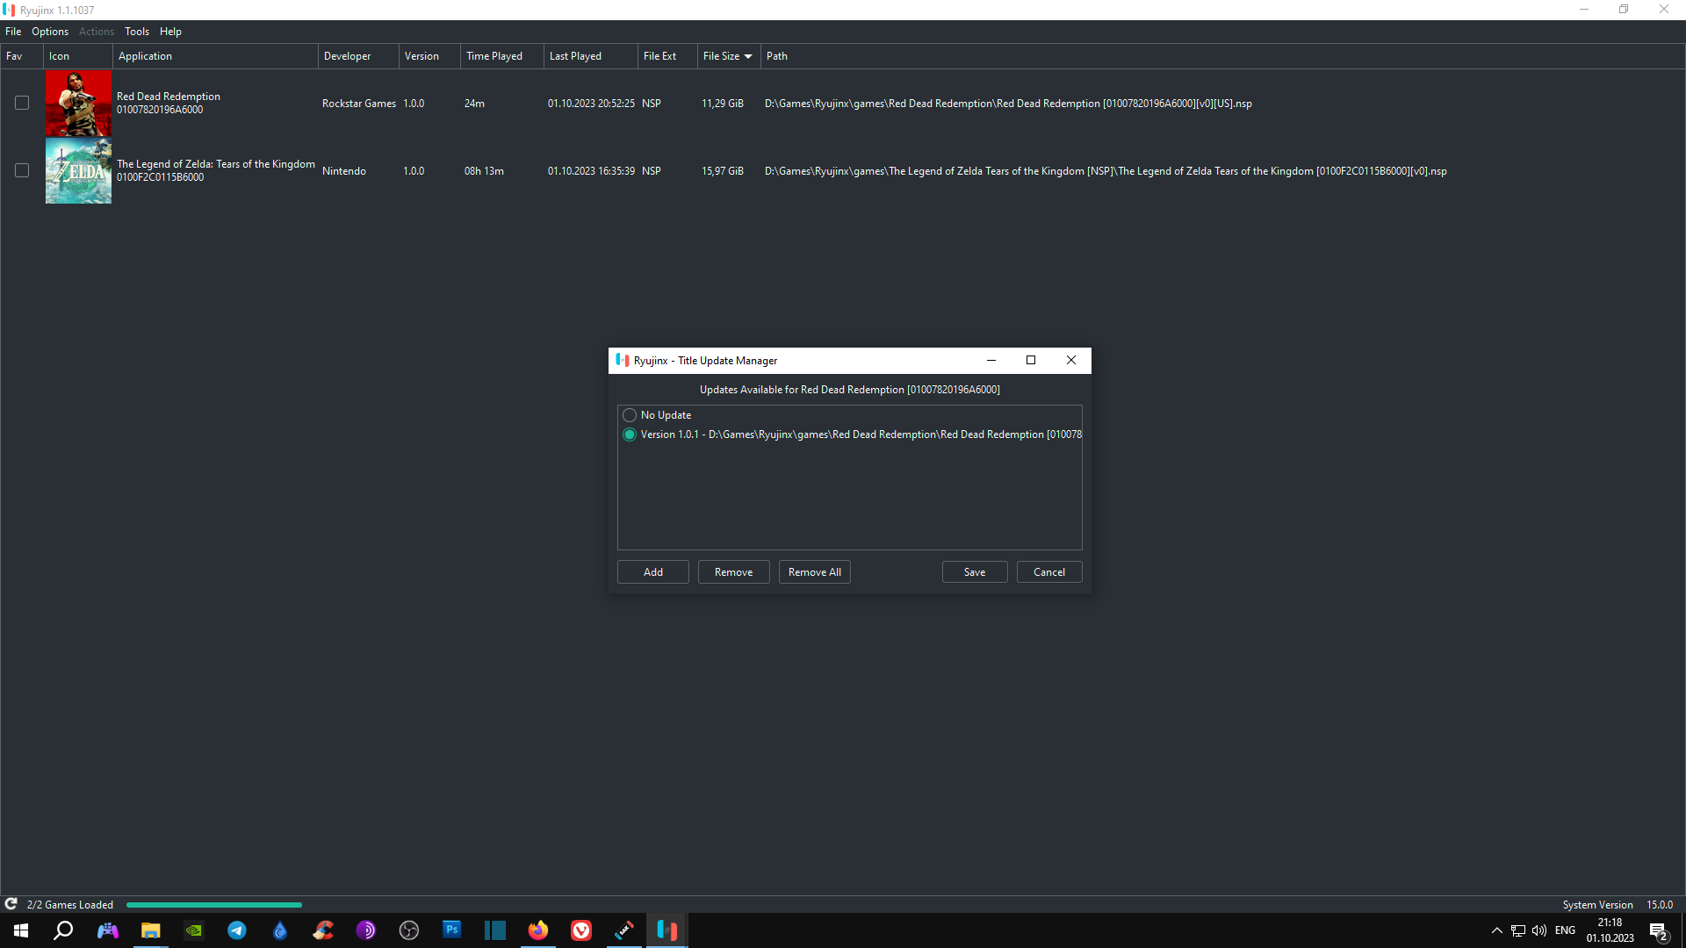Screen dimensions: 1686x948
Task: Sort by File Size column dropdown arrow
Action: point(748,56)
